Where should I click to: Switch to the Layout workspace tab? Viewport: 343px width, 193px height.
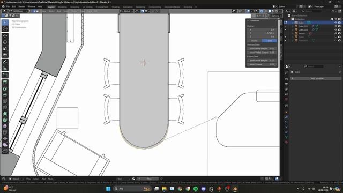(51, 7)
